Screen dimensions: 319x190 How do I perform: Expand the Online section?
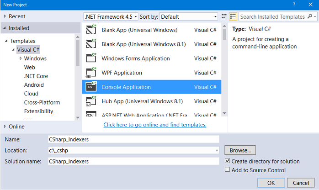5,127
